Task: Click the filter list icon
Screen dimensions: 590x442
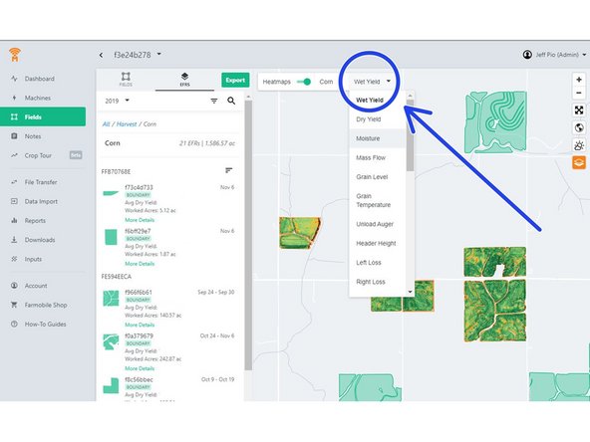Action: pos(214,101)
